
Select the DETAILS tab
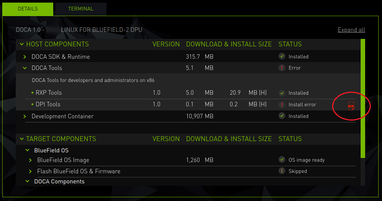28,9
